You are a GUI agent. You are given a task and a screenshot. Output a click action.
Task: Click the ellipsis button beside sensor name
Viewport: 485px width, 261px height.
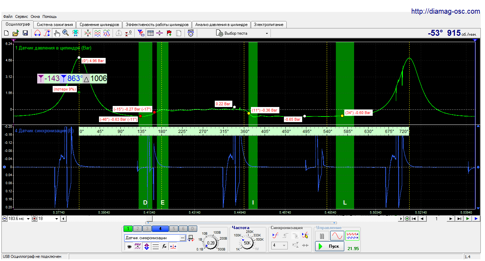click(x=182, y=238)
